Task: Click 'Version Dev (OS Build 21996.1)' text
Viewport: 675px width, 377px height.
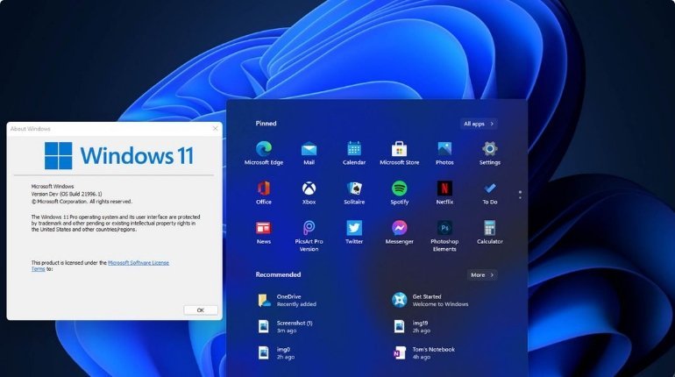Action: pyautogui.click(x=67, y=194)
